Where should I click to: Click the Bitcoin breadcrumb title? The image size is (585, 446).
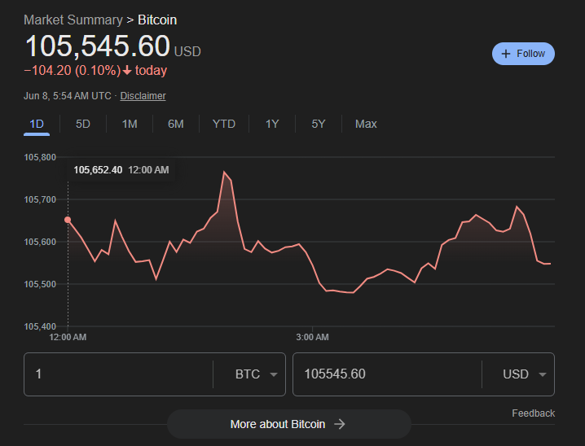[x=157, y=20]
